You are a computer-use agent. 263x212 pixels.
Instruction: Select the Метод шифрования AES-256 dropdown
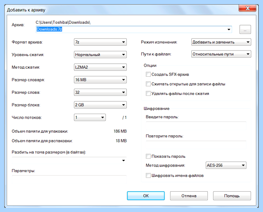pyautogui.click(x=226, y=165)
